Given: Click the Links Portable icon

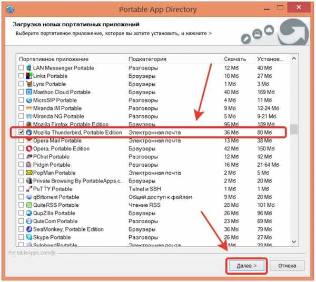Looking at the screenshot, I should click(x=29, y=76).
